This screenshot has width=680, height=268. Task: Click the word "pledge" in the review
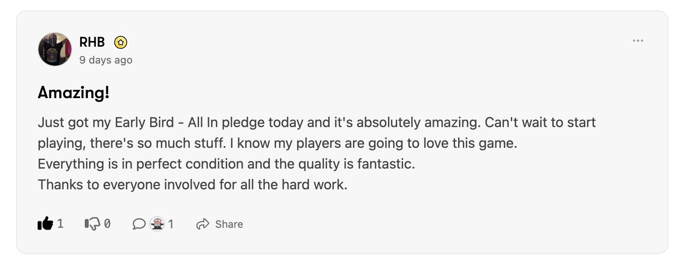pyautogui.click(x=243, y=123)
